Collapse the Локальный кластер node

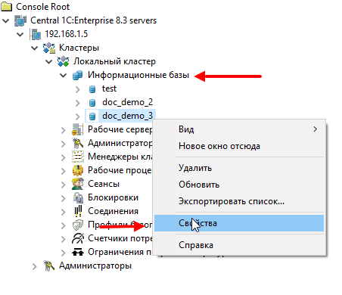[49, 61]
